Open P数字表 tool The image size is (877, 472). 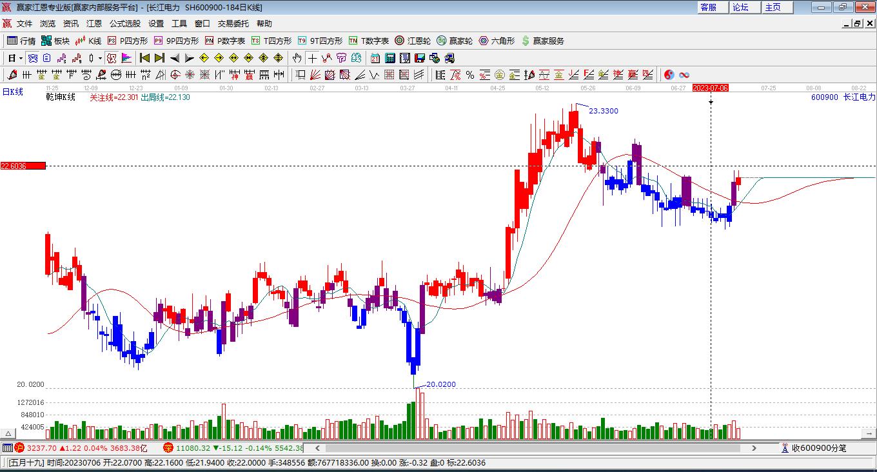[224, 41]
